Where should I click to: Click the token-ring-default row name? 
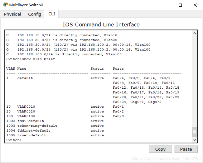coord(37,126)
